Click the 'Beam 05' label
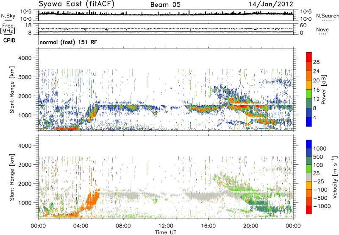Image resolution: width=339 pixels, height=235 pixels. coord(165,5)
